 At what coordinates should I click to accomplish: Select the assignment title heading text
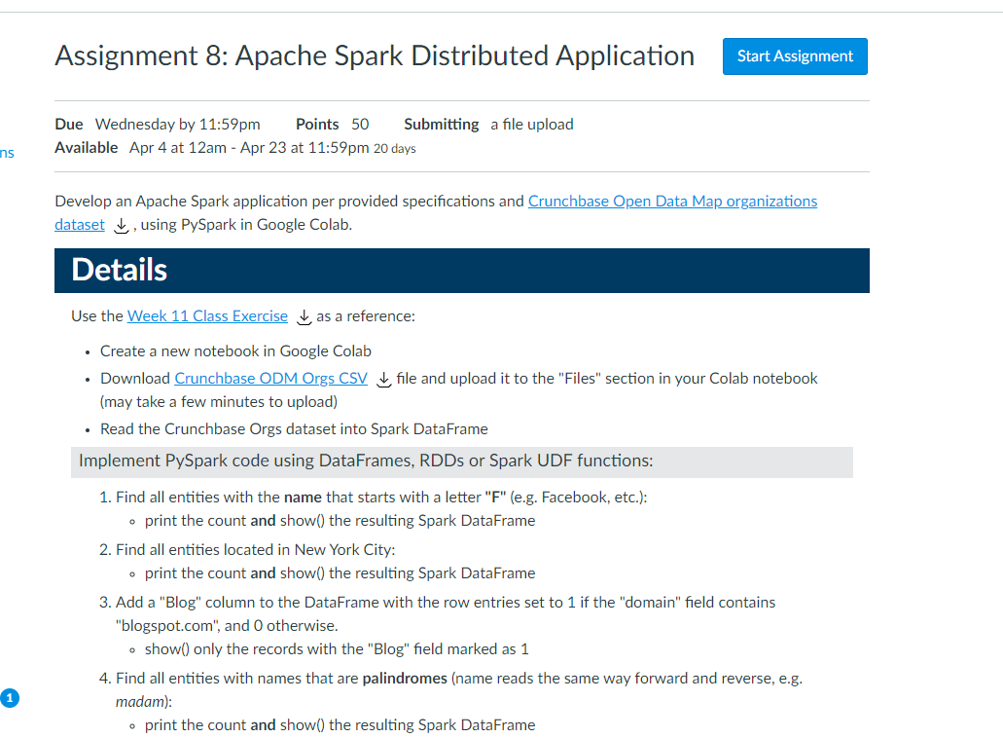375,55
